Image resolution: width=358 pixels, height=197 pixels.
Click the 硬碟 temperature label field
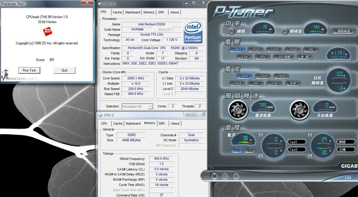pos(346,142)
